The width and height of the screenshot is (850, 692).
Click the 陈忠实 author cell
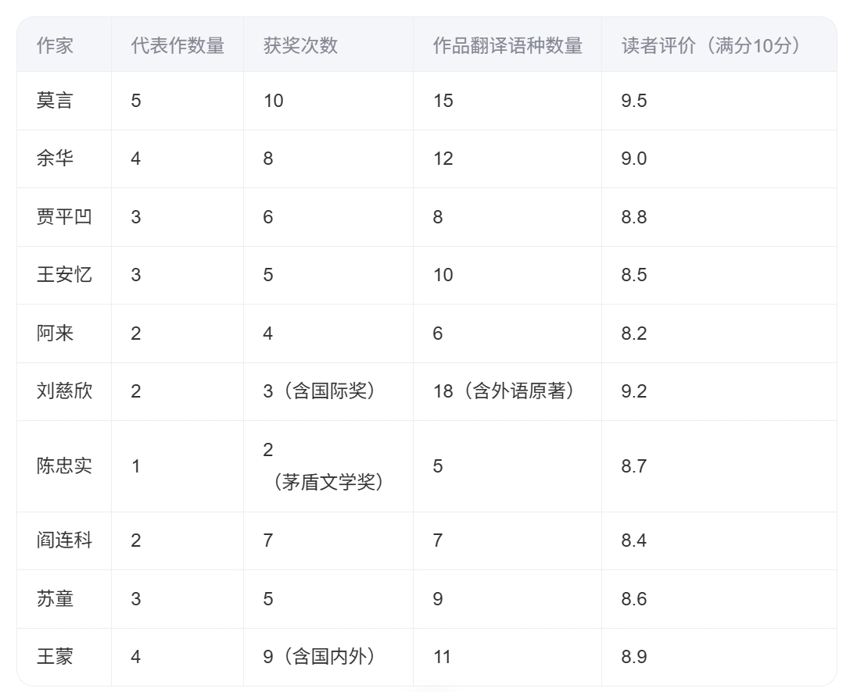tap(64, 466)
